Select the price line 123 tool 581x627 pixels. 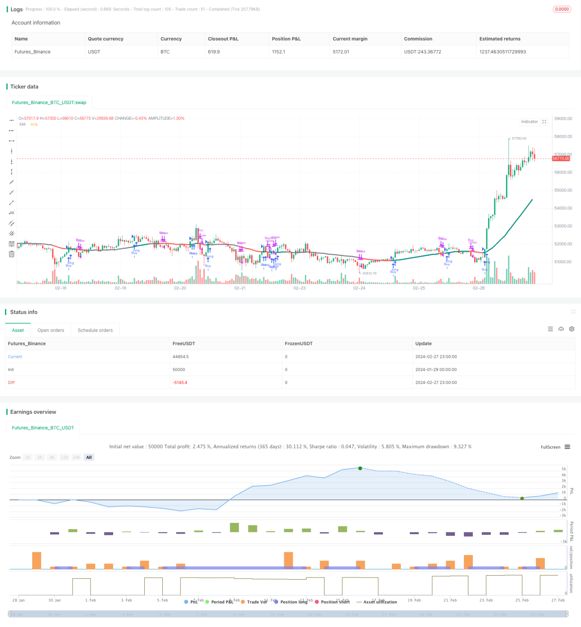point(12,213)
